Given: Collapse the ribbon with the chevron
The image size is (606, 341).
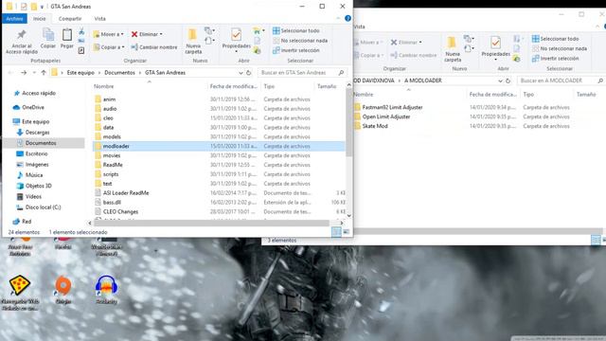Looking at the screenshot, I should [x=339, y=18].
